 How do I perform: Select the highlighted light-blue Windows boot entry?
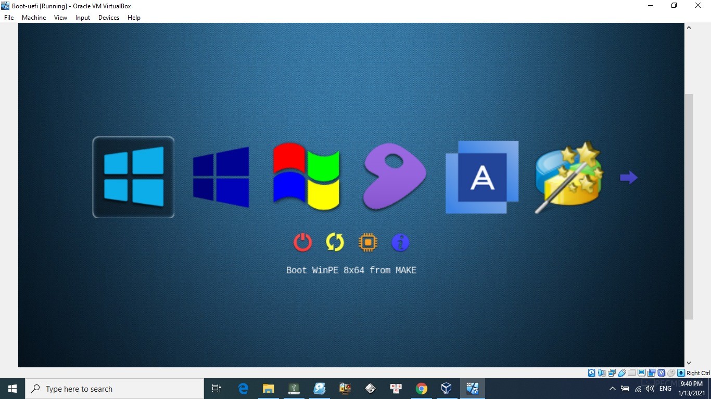tap(133, 177)
